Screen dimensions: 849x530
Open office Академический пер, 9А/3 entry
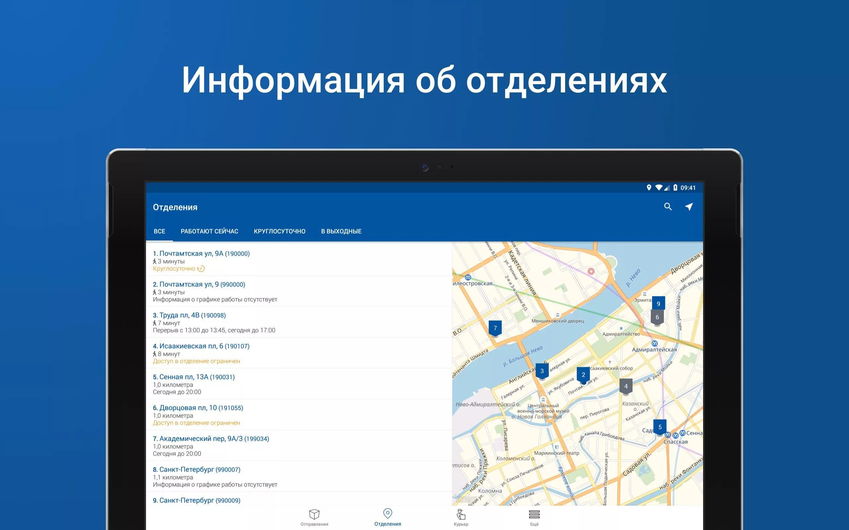(x=211, y=439)
